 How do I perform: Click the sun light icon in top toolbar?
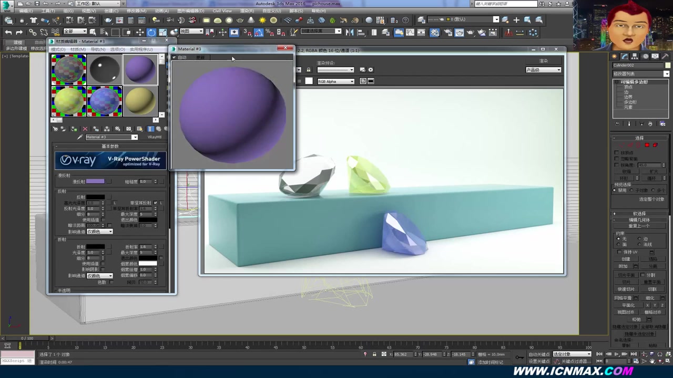click(x=262, y=20)
